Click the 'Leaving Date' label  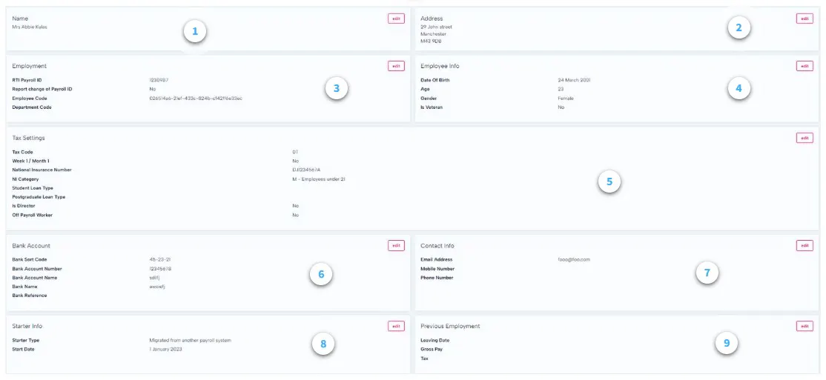pyautogui.click(x=435, y=340)
